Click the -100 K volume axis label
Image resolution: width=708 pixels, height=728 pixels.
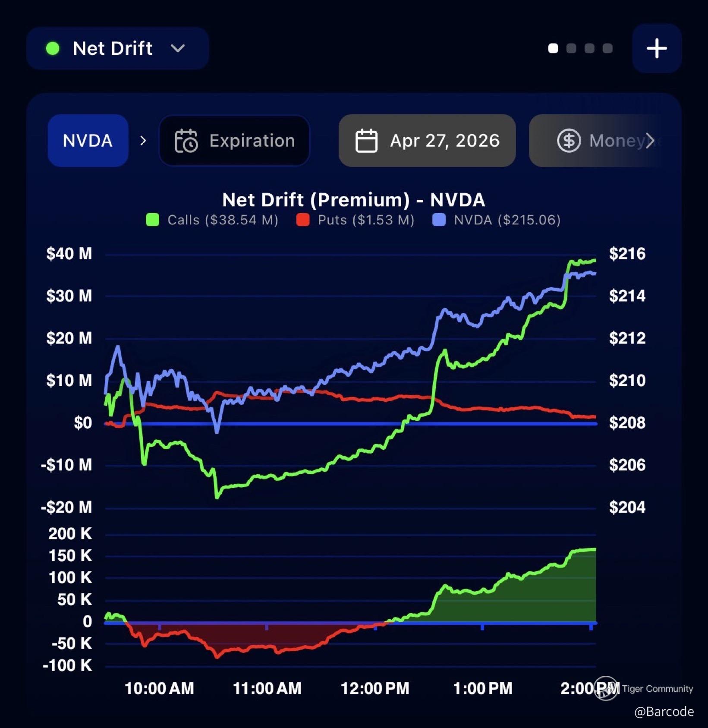[67, 666]
